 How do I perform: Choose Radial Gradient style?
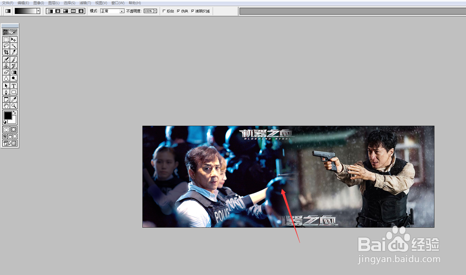[58, 11]
